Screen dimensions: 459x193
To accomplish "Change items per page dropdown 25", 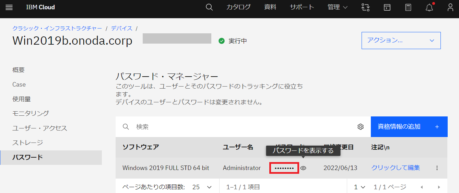I will pyautogui.click(x=202, y=187).
